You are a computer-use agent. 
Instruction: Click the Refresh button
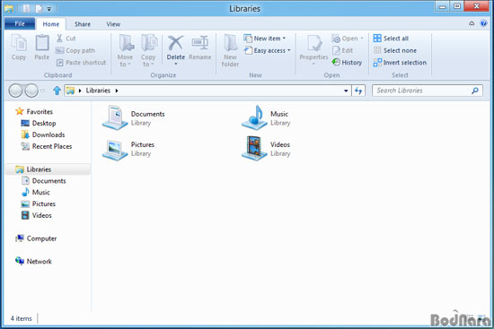[358, 91]
